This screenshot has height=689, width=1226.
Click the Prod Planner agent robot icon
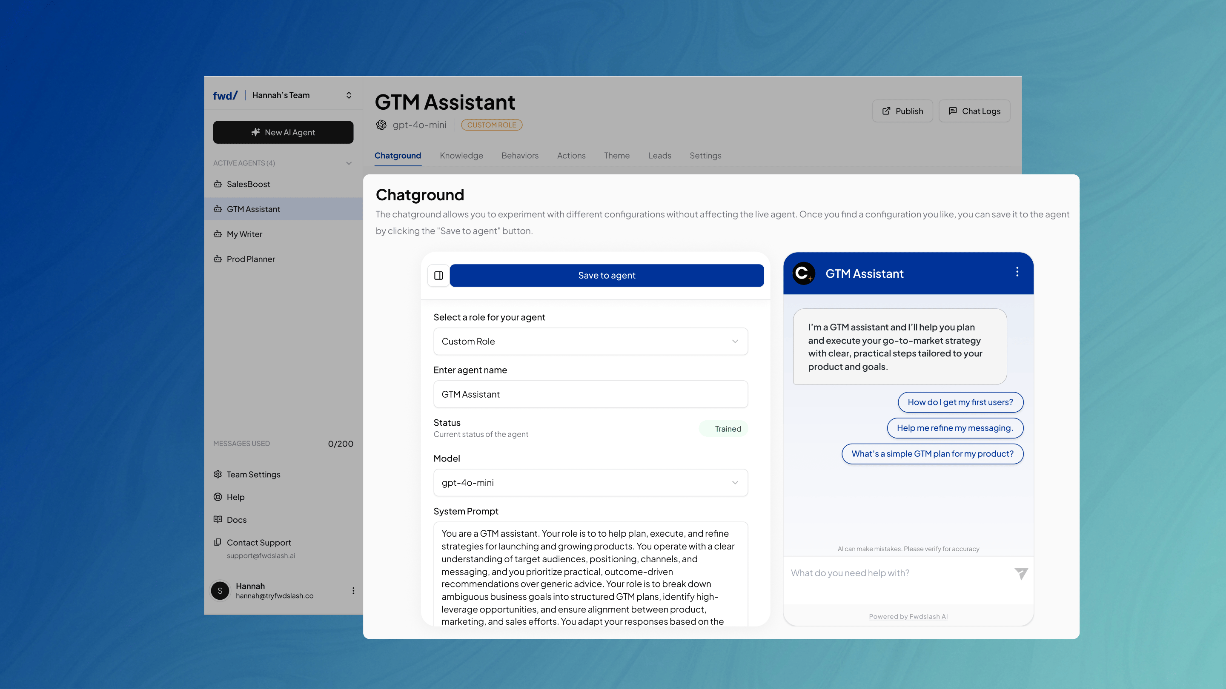218,259
